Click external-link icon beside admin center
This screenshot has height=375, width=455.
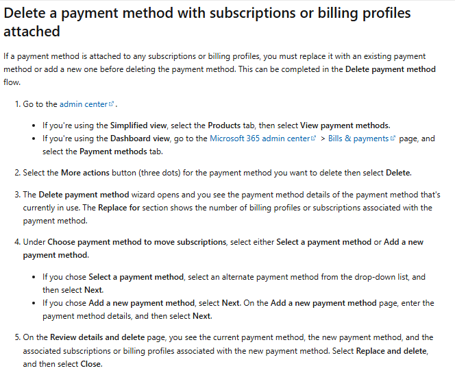[111, 104]
